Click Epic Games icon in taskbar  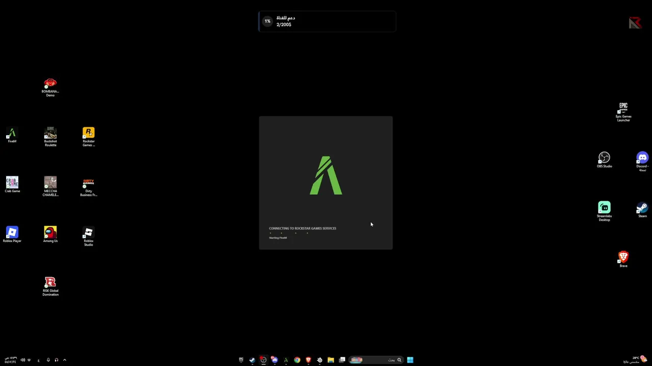[x=241, y=360]
